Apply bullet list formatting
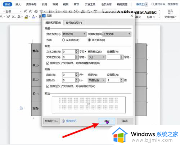 (x=51, y=11)
